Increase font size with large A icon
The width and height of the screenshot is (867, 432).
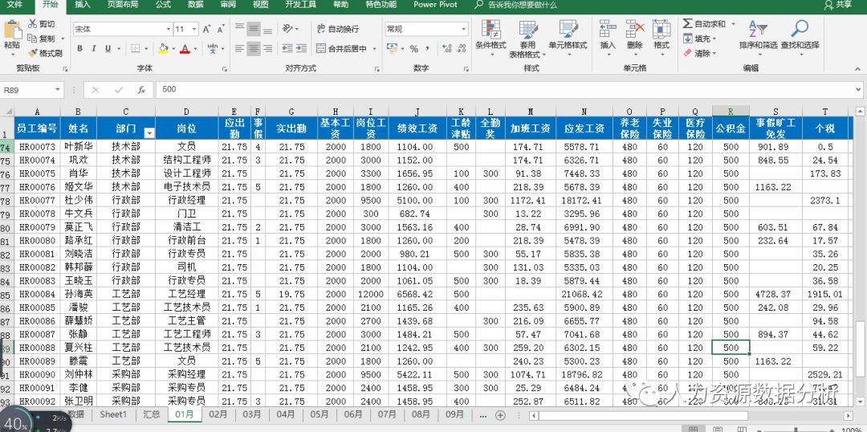[x=207, y=29]
